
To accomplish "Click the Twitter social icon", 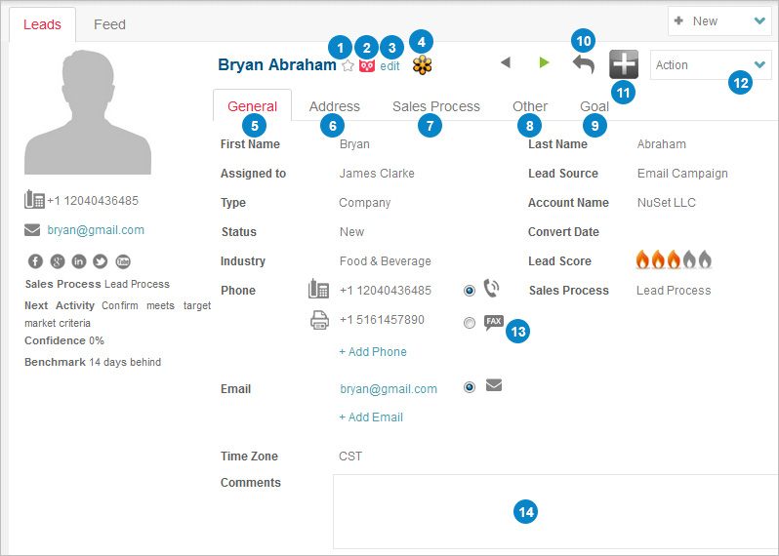I will (101, 261).
